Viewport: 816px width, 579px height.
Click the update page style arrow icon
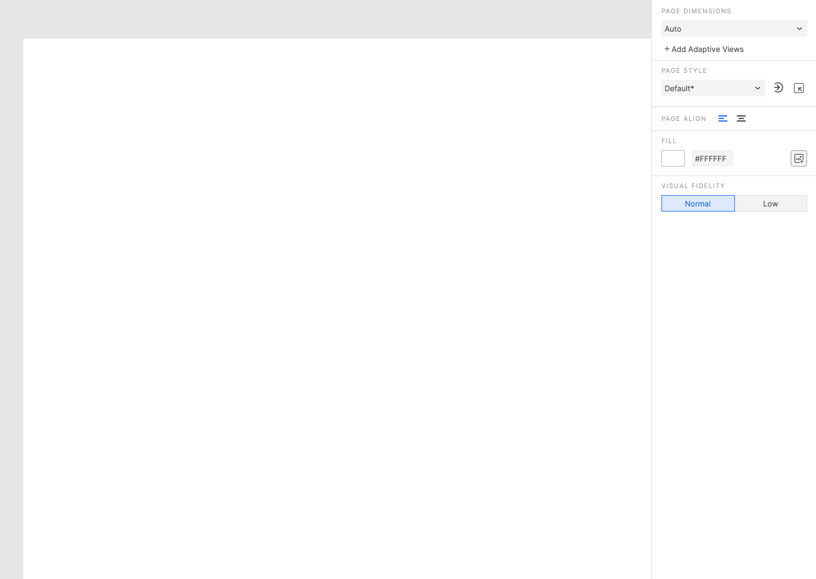[x=778, y=88]
